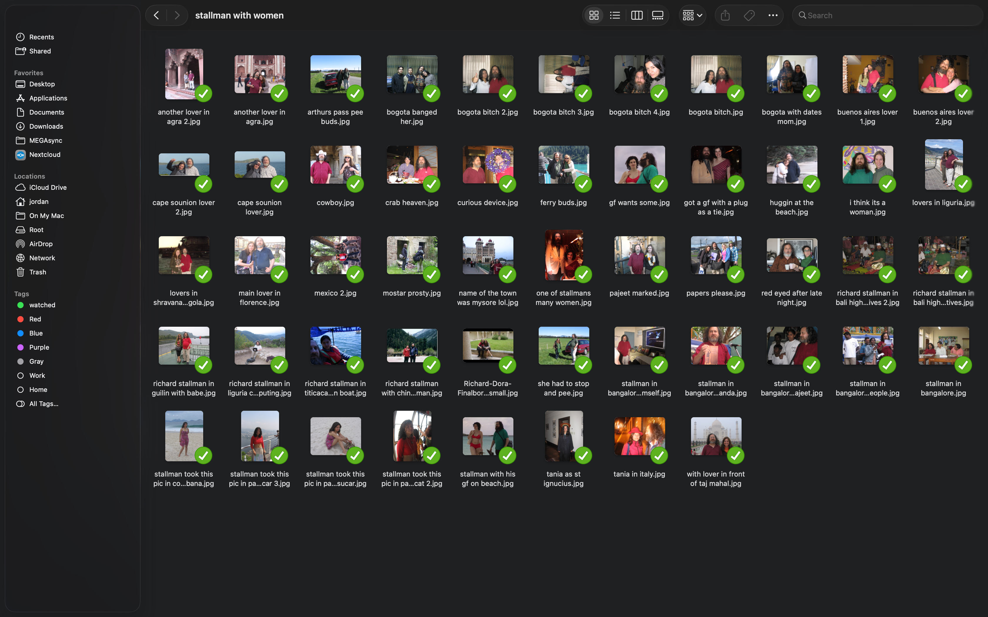Switch to gallery view
The height and width of the screenshot is (617, 988).
click(x=658, y=16)
